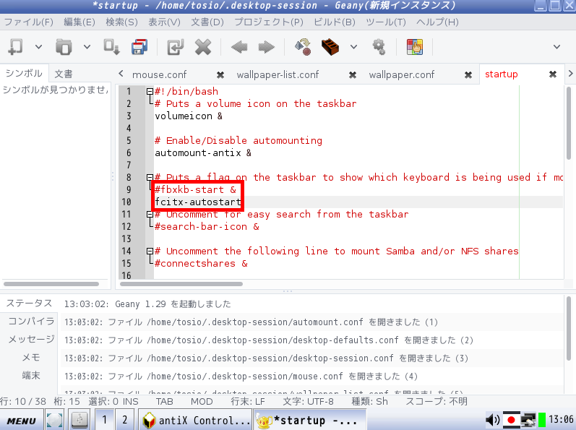Image resolution: width=576 pixels, height=430 pixels.
Task: Navigate forward with the right arrow
Action: pos(267,47)
